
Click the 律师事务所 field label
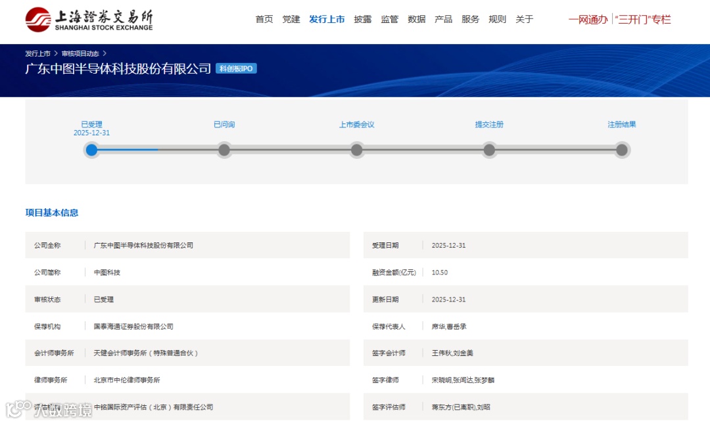point(51,380)
